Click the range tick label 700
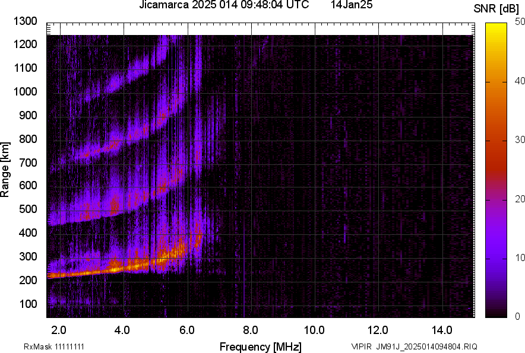Viewport: 525px width, 353px height. tap(28, 163)
